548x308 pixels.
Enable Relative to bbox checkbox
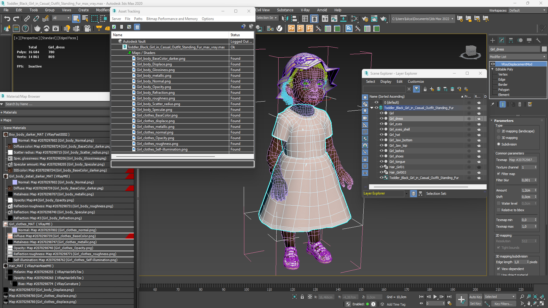[x=499, y=210]
